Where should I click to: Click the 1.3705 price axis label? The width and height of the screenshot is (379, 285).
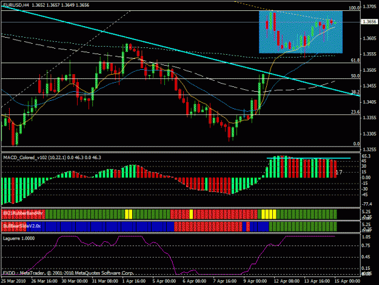[x=370, y=6]
